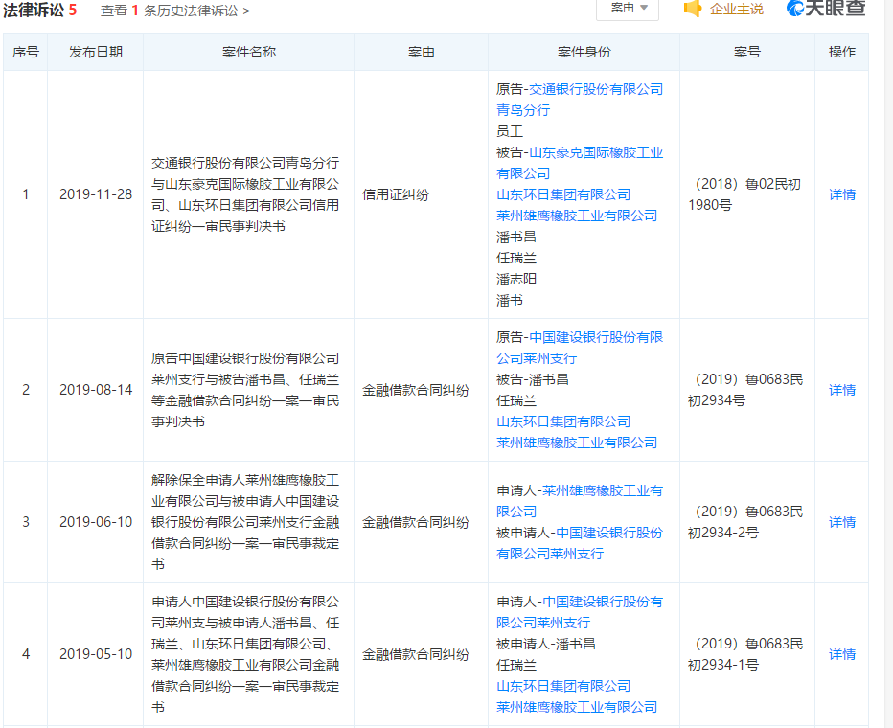Open 山东环日集团有限公司 link in row 1
Screen dimensions: 893x728
(x=563, y=194)
